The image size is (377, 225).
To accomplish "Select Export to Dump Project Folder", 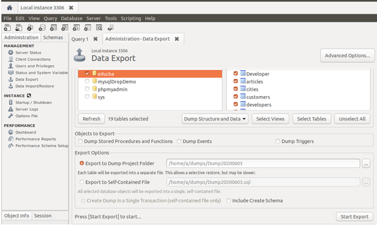I will coord(82,163).
